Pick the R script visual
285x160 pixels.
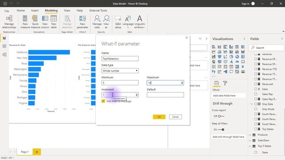coord(243,67)
